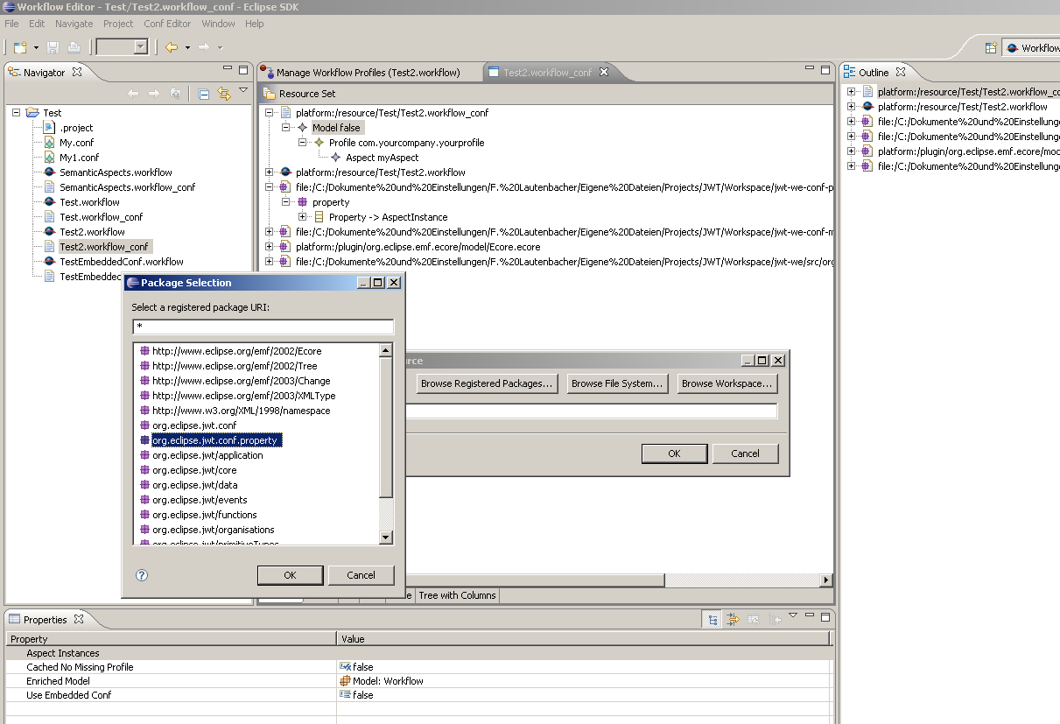Click Browse File System button
Viewport: 1060px width, 724px height.
(618, 383)
